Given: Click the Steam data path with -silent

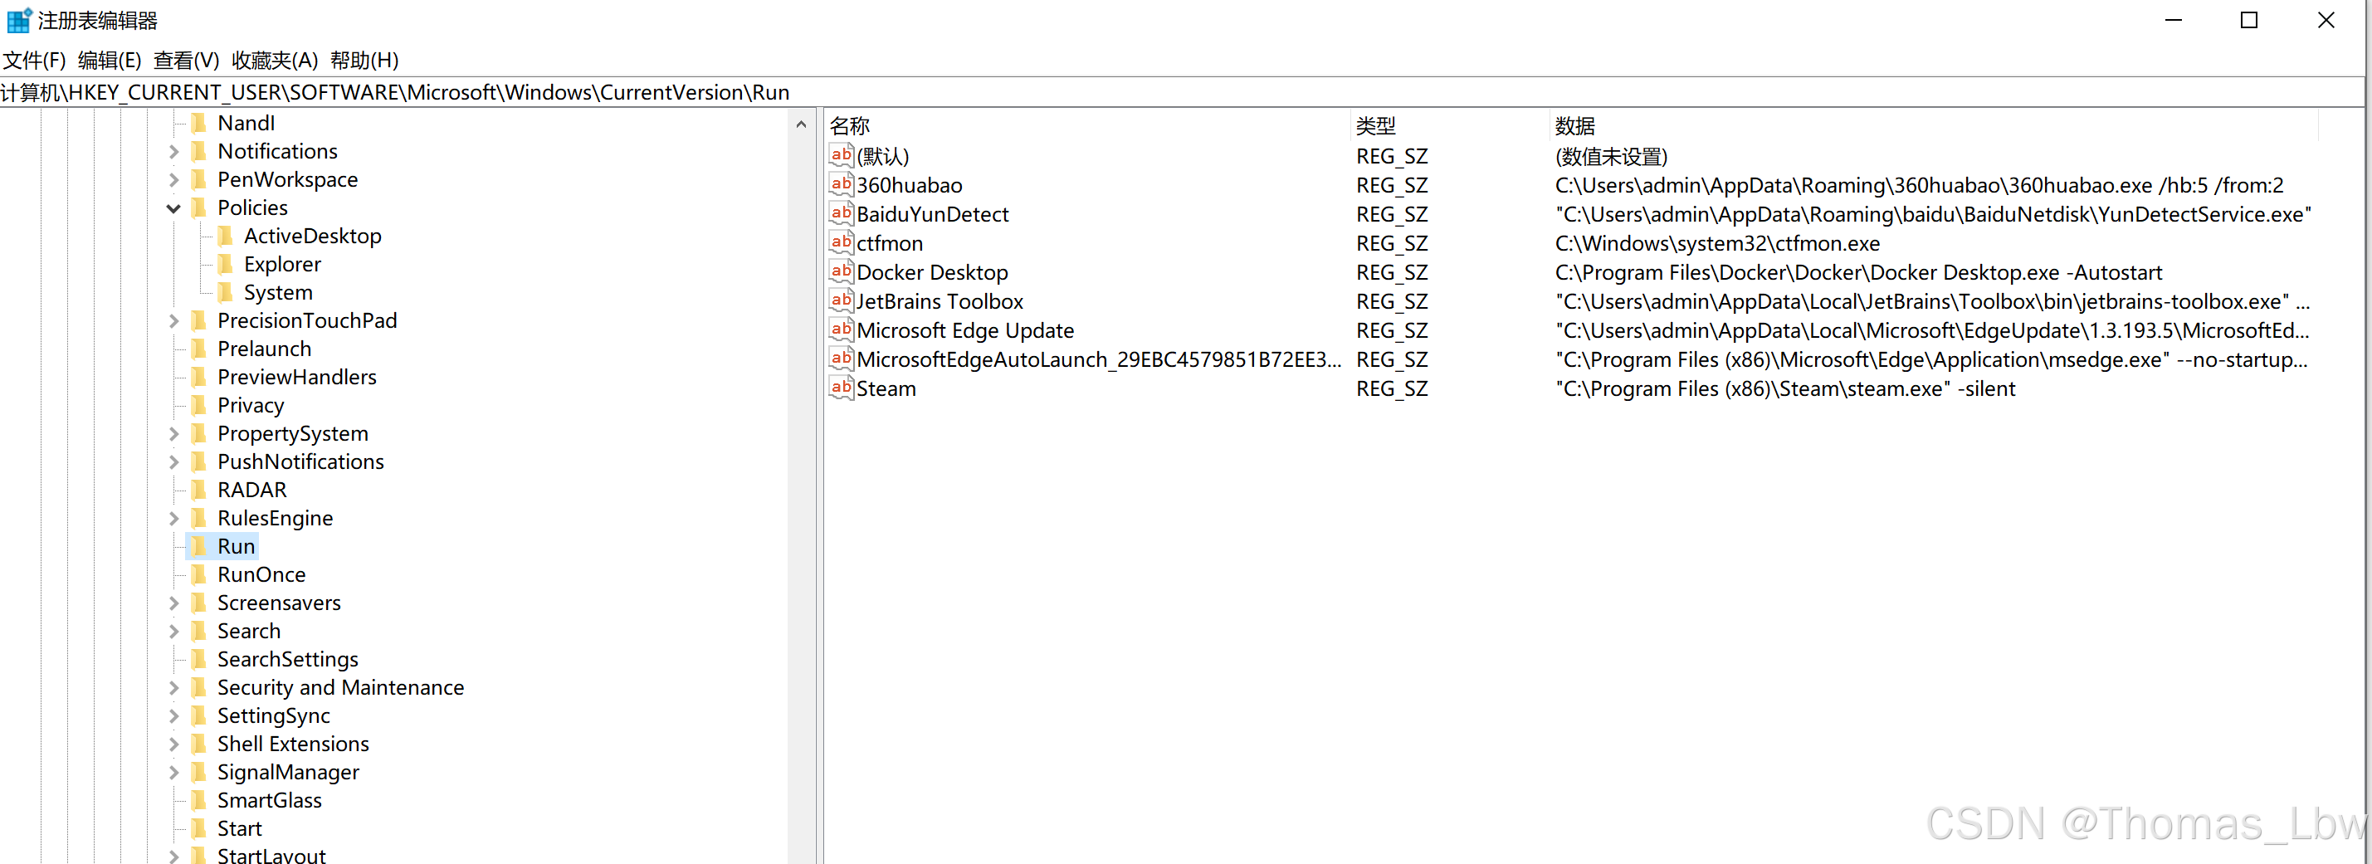Looking at the screenshot, I should tap(1784, 388).
